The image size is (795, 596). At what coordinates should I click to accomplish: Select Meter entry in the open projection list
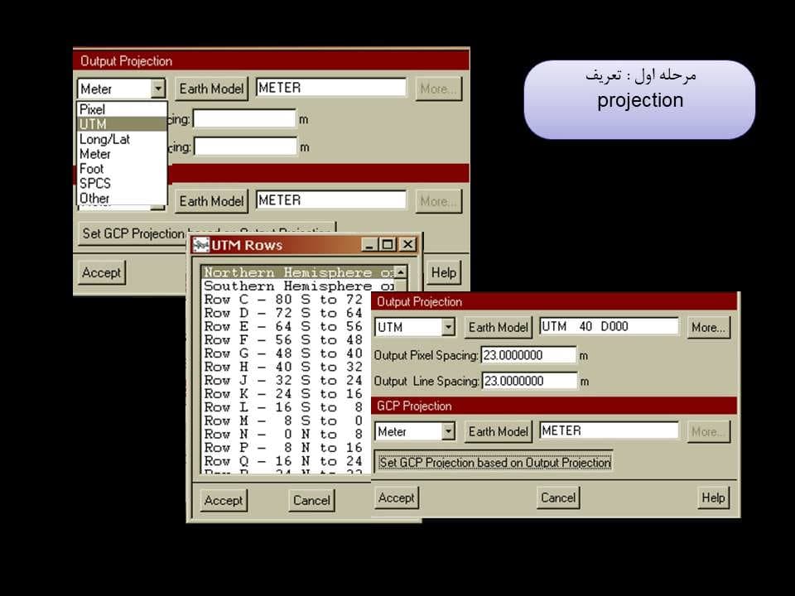click(x=122, y=154)
